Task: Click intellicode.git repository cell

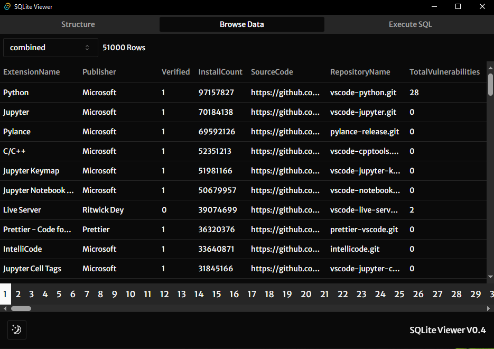Action: (x=355, y=249)
